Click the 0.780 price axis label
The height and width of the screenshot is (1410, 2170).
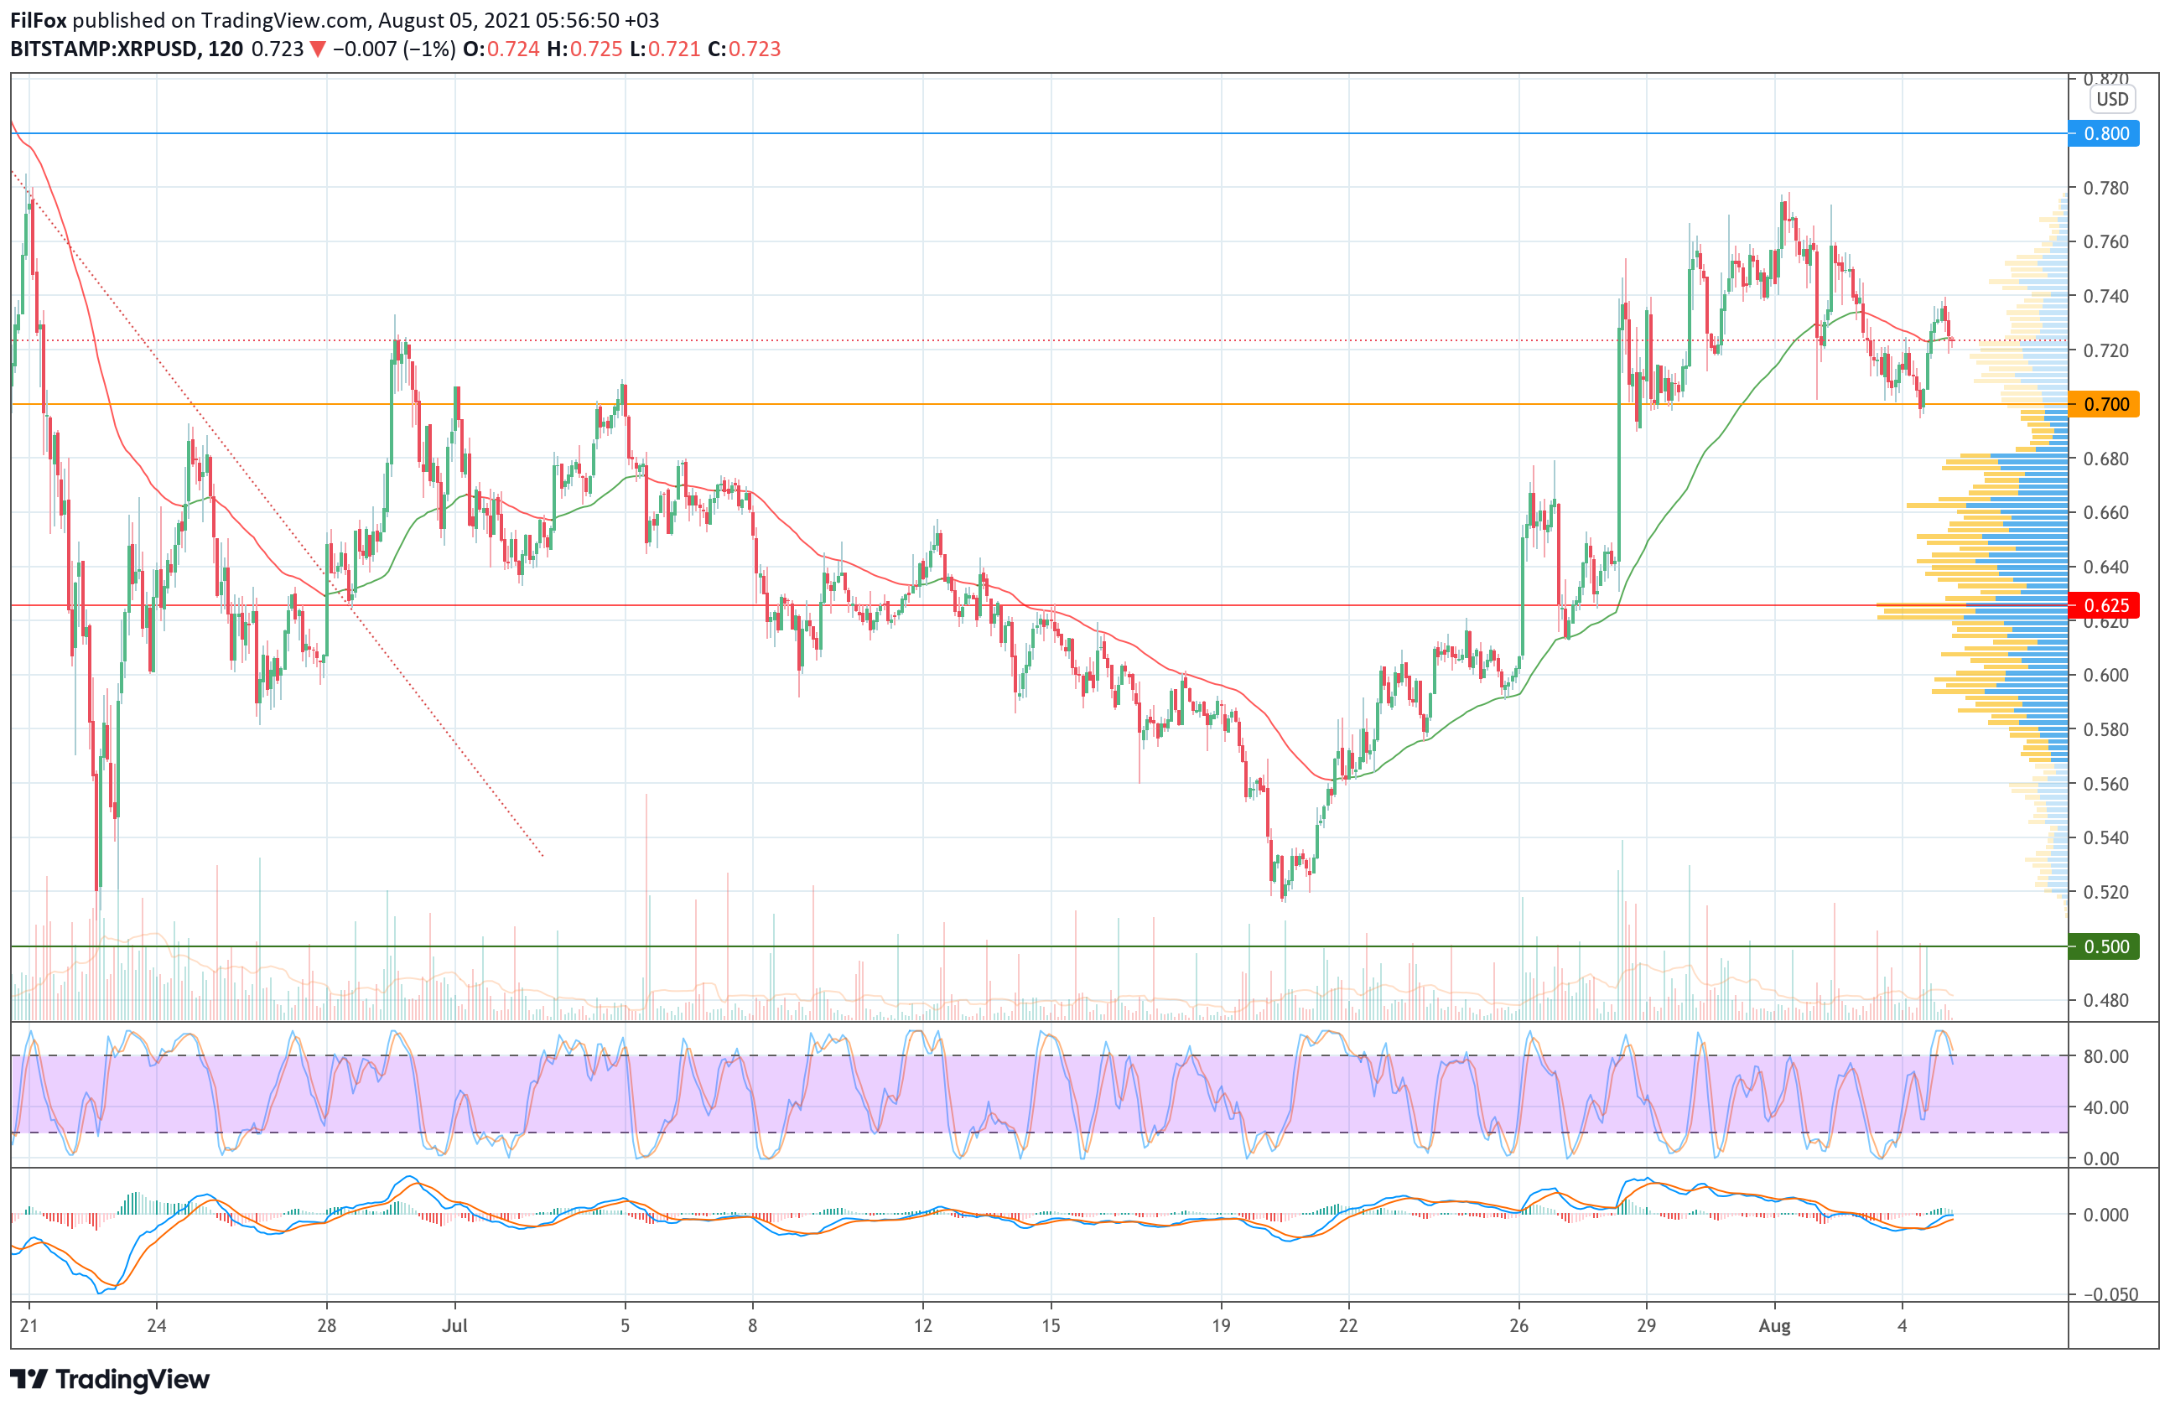2105,188
